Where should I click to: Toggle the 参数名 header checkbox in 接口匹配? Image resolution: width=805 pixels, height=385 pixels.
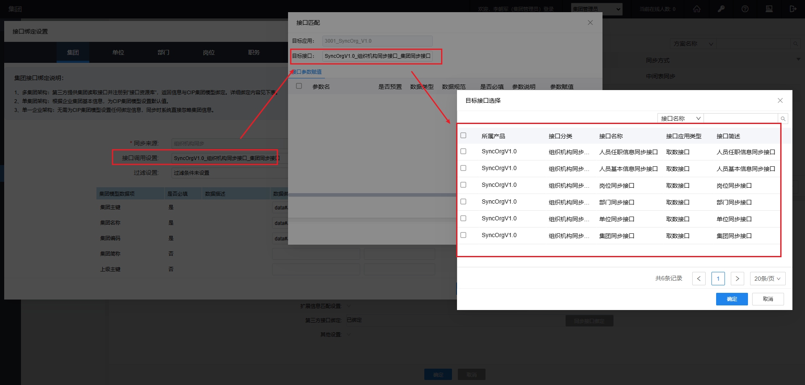[299, 86]
